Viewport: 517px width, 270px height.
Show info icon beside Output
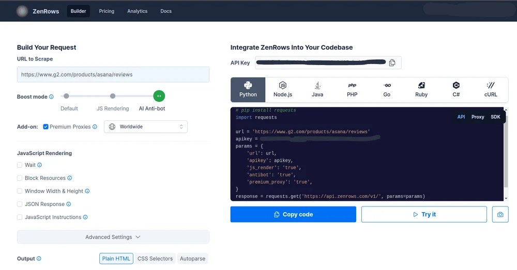point(39,259)
